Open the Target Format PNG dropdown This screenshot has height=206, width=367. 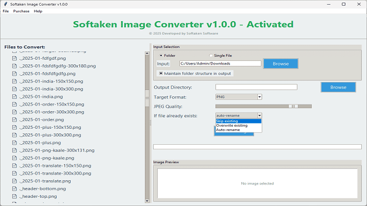239,97
